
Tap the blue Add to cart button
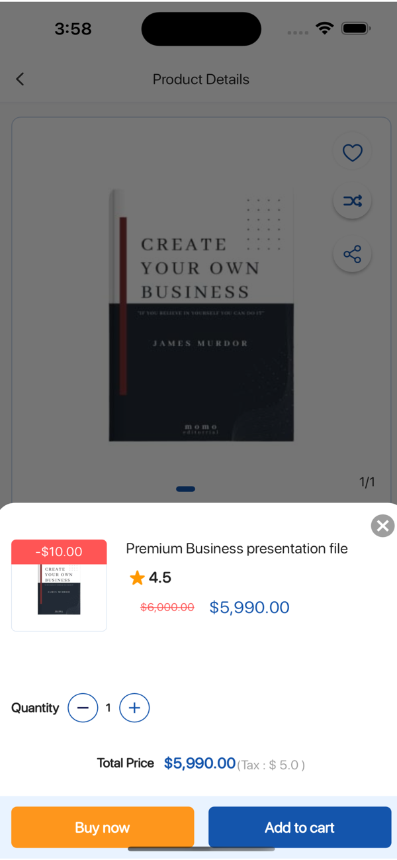[x=300, y=828]
